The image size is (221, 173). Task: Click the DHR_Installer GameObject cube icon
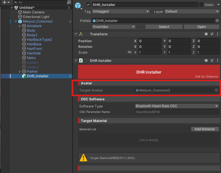78,5
